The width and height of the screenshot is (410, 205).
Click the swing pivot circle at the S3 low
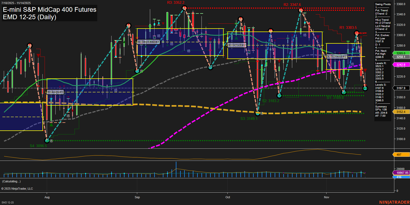pyautogui.click(x=258, y=113)
